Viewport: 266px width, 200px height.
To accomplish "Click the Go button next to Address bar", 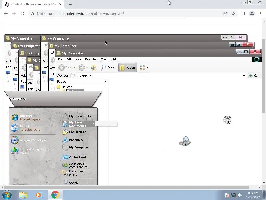I will click(253, 76).
